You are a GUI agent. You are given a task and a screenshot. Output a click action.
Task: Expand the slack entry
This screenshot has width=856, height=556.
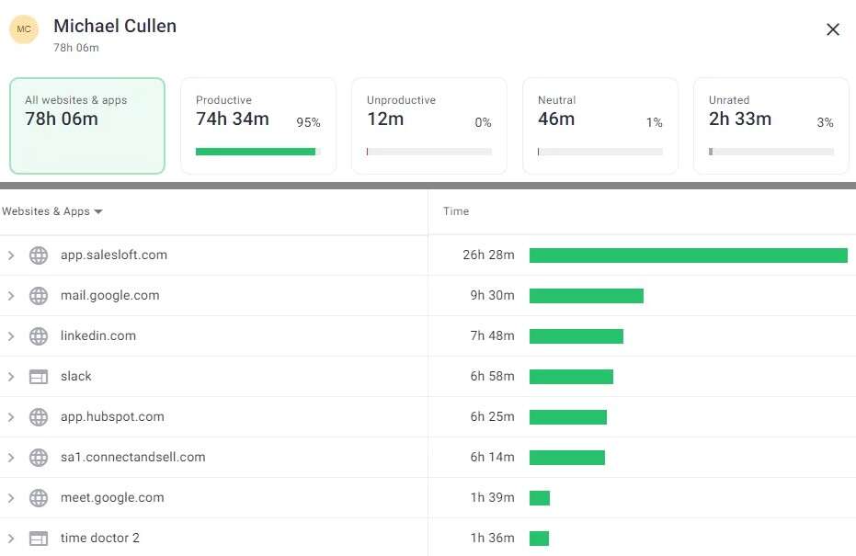[x=10, y=376]
